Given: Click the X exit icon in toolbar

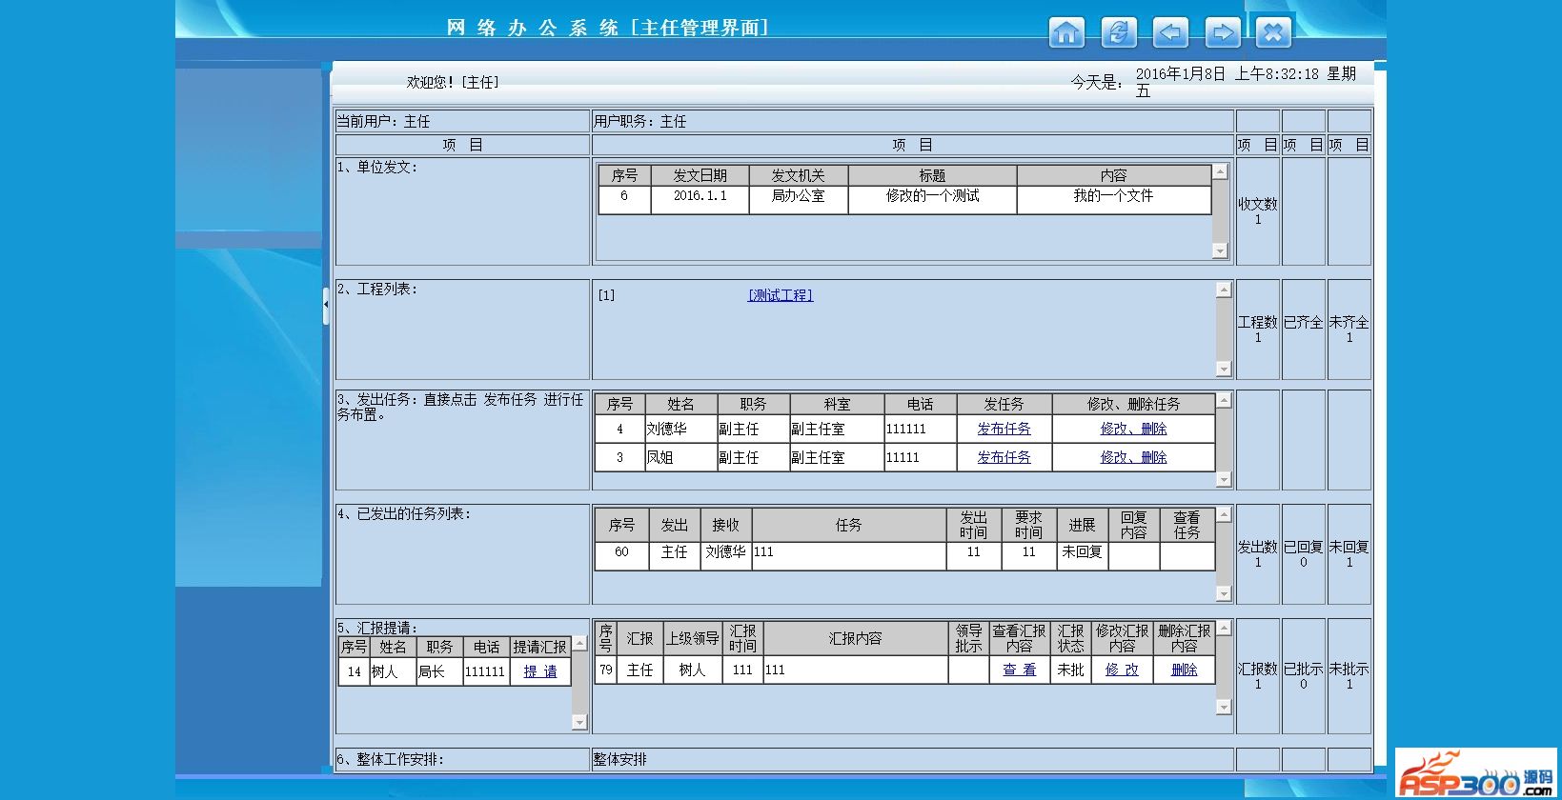Looking at the screenshot, I should pos(1272,32).
